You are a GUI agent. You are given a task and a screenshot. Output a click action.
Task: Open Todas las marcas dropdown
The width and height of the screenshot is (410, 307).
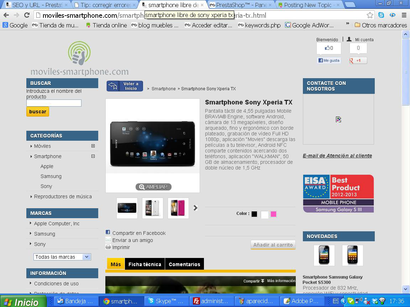pyautogui.click(x=62, y=257)
